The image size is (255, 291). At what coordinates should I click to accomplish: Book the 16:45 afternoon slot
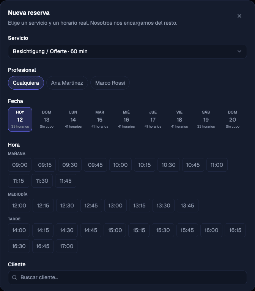[x=43, y=246]
